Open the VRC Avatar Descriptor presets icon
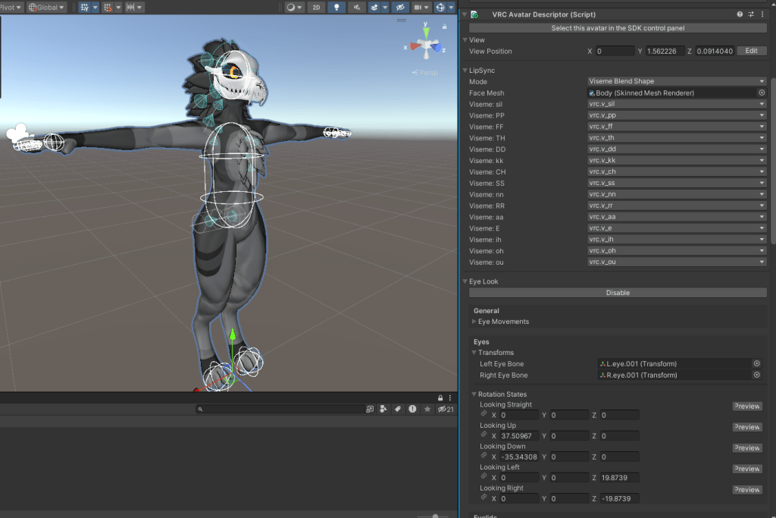The width and height of the screenshot is (776, 518). tap(751, 14)
